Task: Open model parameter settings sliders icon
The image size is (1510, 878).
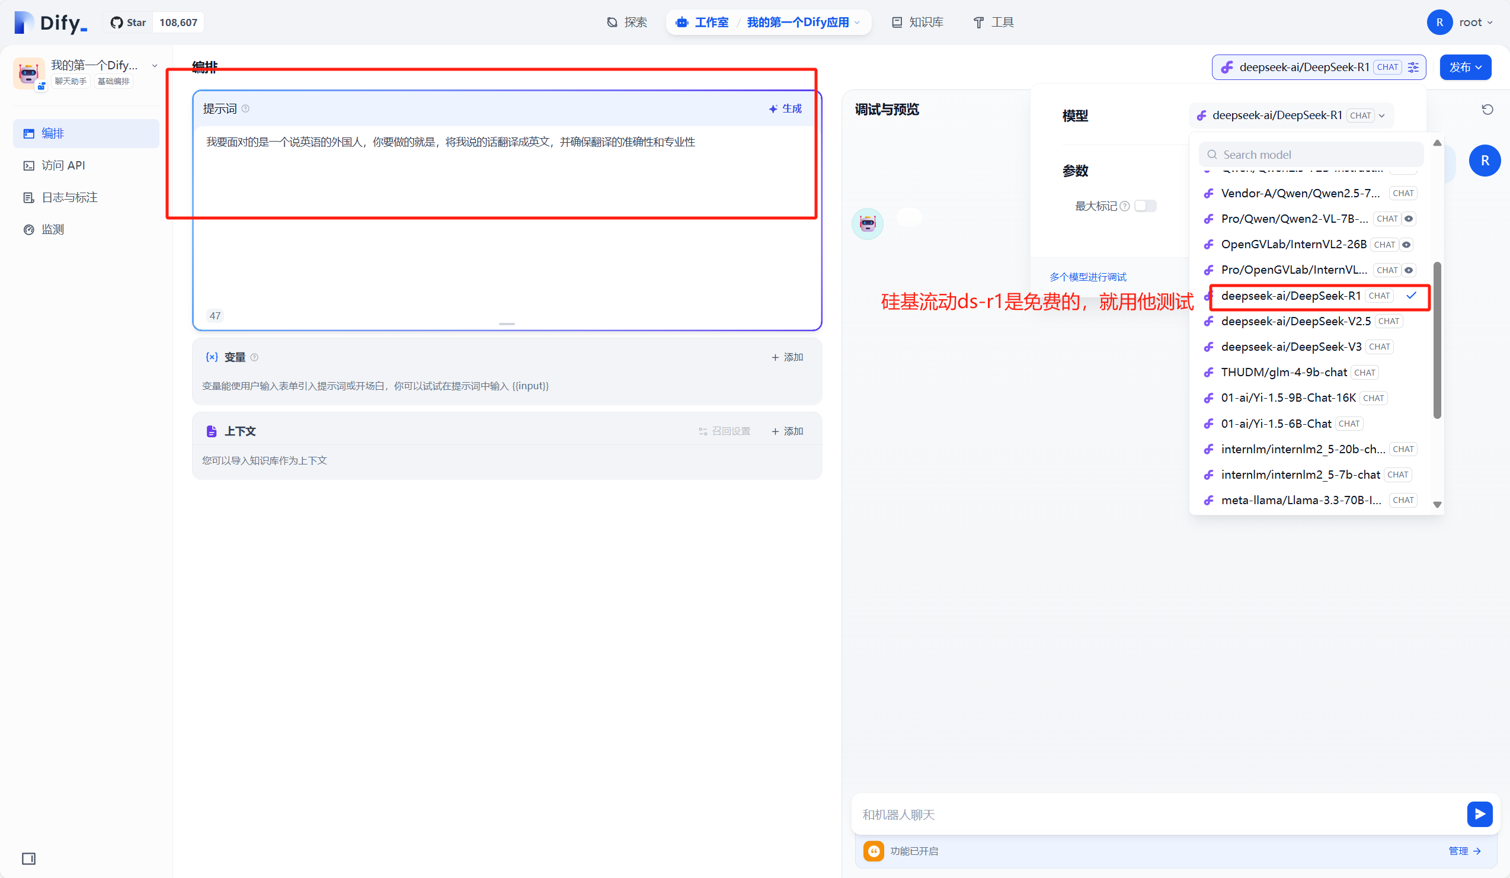Action: point(1413,67)
